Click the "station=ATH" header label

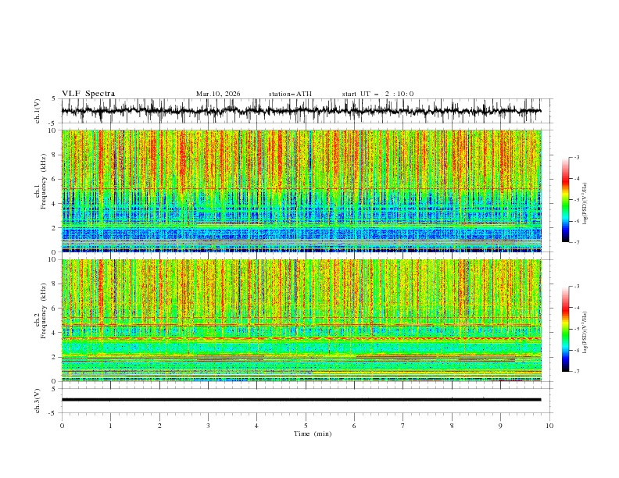[290, 94]
